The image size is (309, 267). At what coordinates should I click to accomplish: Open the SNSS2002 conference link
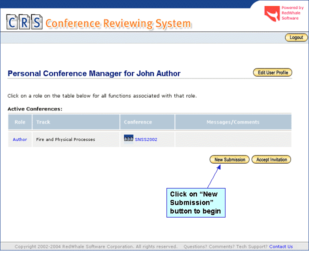point(145,139)
